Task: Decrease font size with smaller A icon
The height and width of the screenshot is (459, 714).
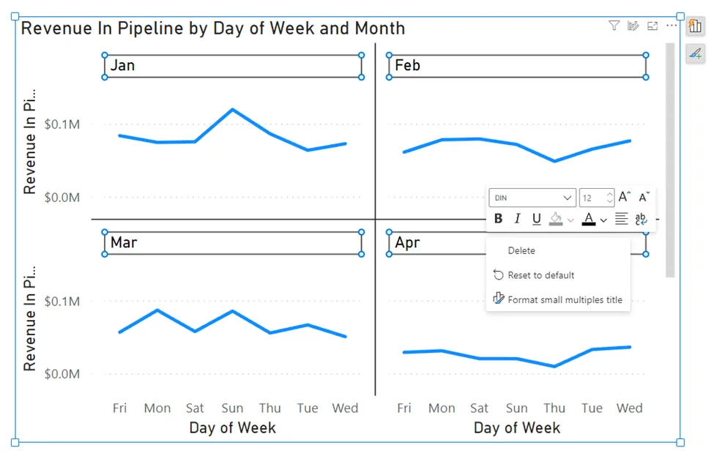Action: click(x=644, y=197)
